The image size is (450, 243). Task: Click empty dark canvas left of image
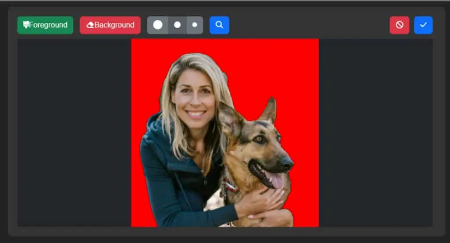[x=74, y=133]
